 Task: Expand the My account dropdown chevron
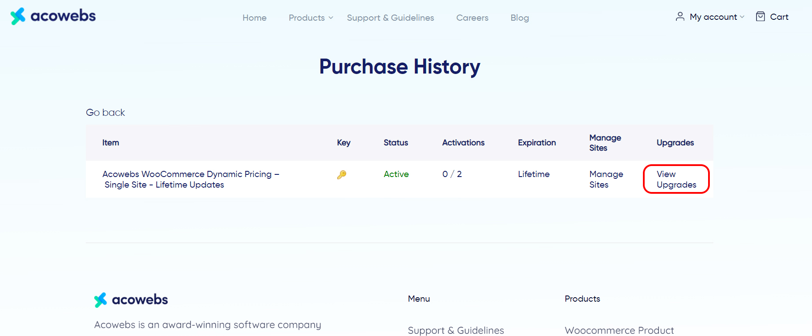[x=742, y=17]
